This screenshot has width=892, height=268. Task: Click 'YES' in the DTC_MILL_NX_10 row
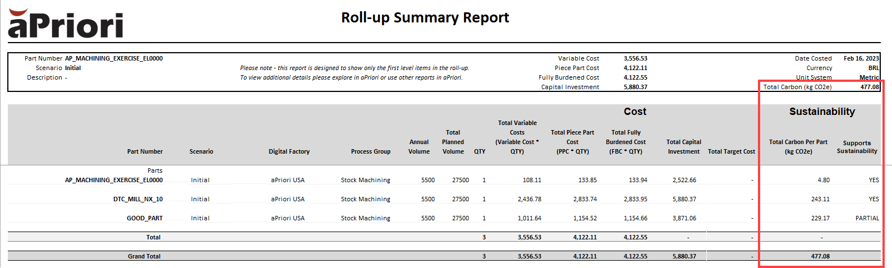coord(874,199)
